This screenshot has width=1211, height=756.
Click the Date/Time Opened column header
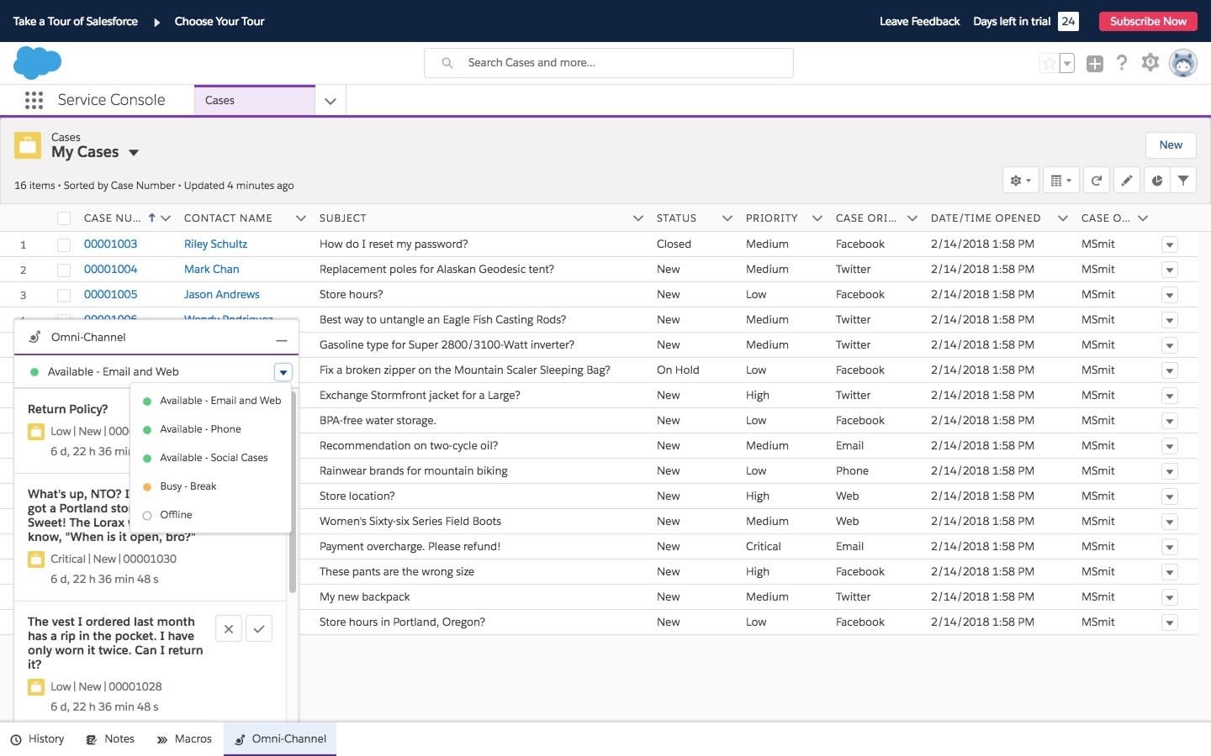pyautogui.click(x=986, y=218)
